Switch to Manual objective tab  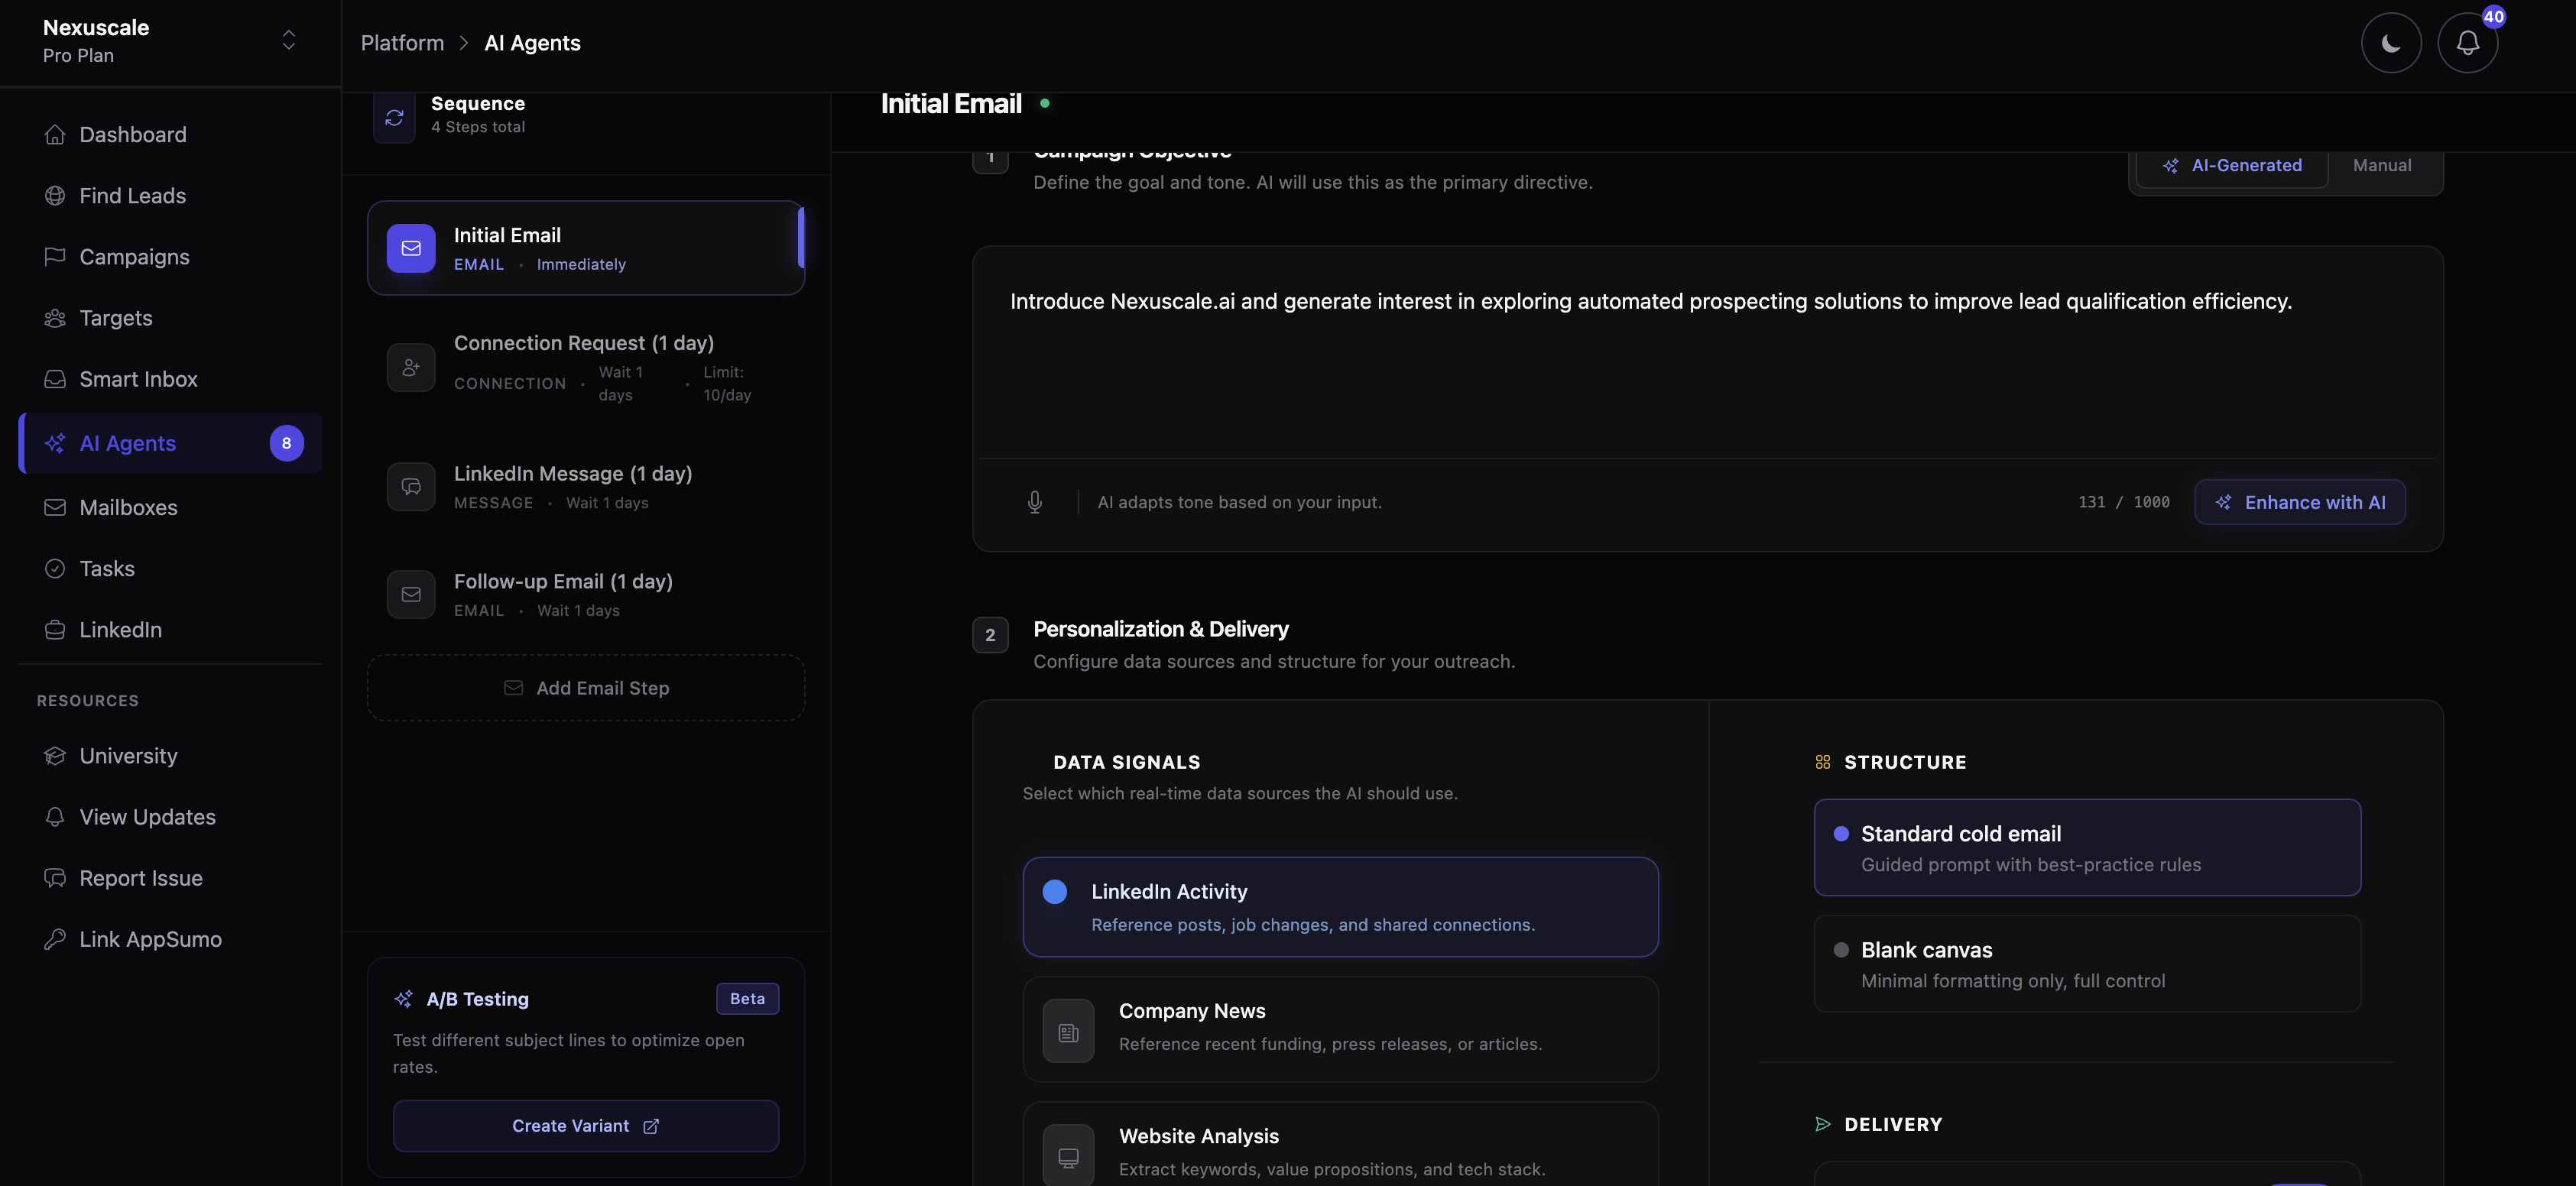[x=2381, y=166]
